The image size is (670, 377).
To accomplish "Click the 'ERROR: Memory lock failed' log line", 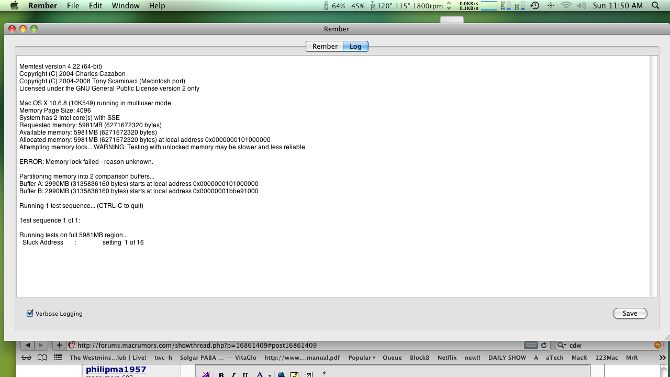I will point(86,162).
